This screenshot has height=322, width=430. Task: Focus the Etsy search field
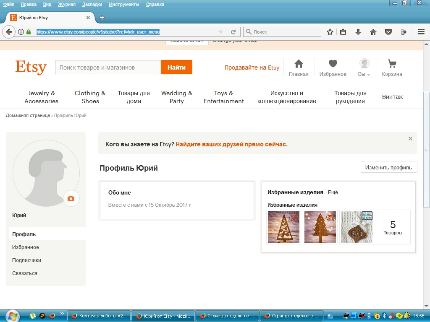pos(108,67)
